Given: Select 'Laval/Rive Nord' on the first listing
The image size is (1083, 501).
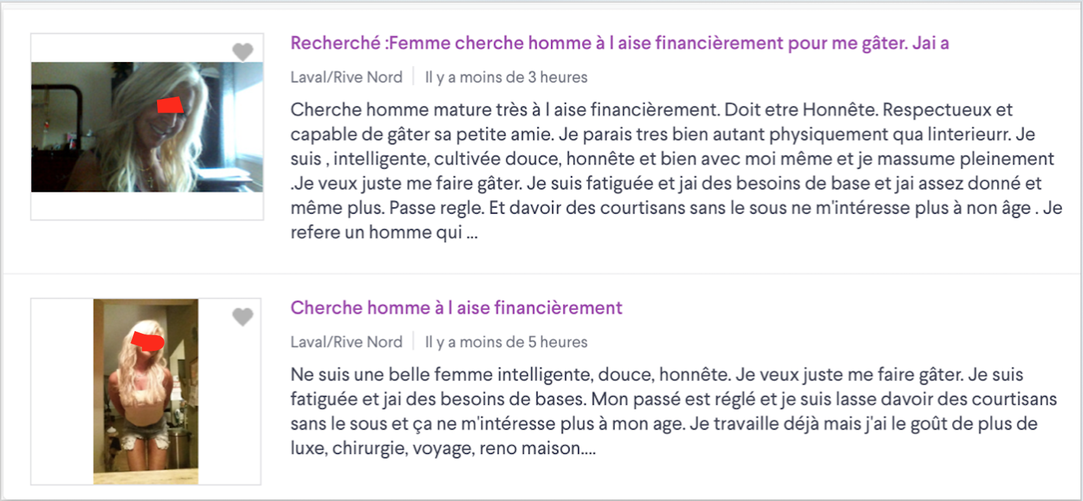Looking at the screenshot, I should tap(346, 77).
